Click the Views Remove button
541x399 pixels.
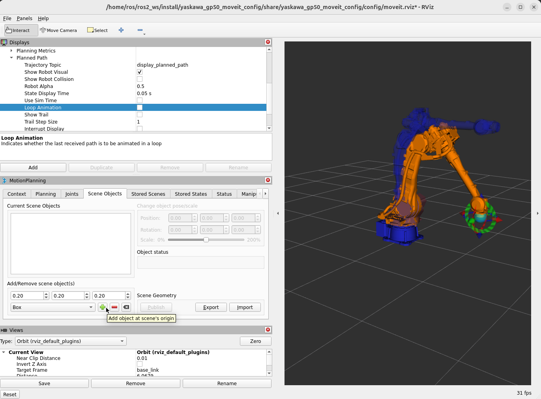click(x=136, y=383)
